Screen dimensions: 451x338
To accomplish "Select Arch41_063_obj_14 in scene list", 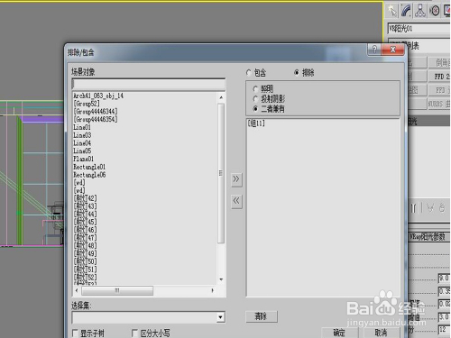I will click(98, 96).
